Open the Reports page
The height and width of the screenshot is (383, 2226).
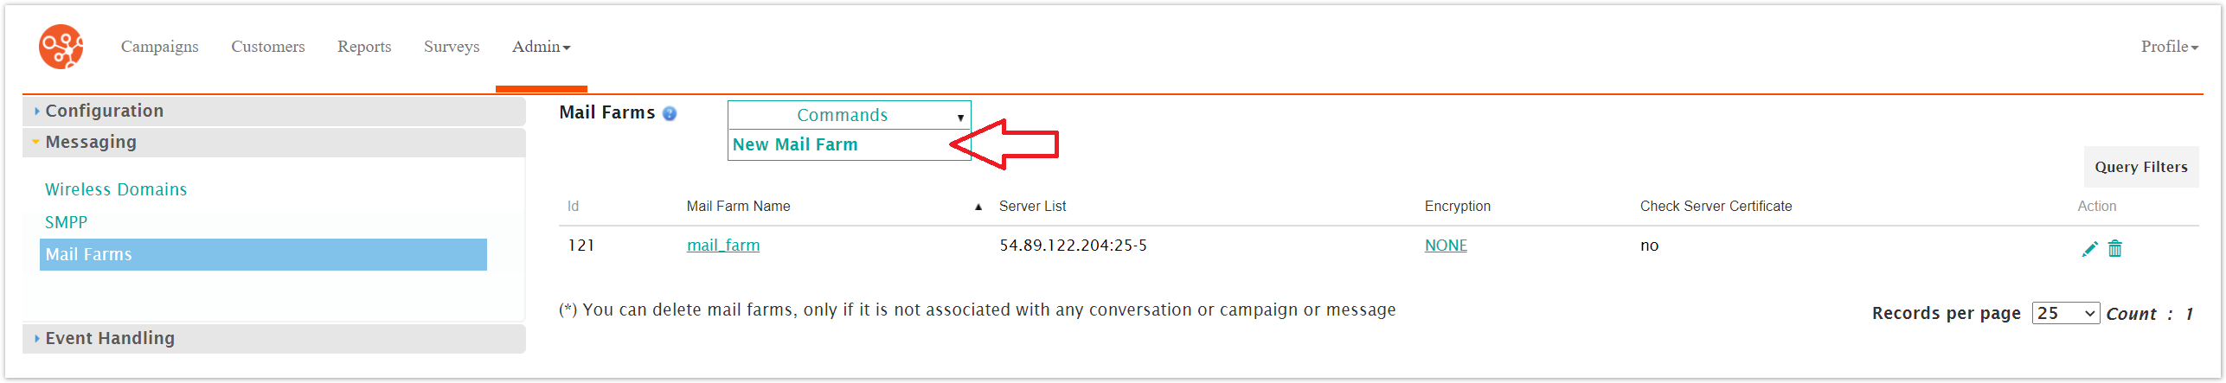point(364,47)
